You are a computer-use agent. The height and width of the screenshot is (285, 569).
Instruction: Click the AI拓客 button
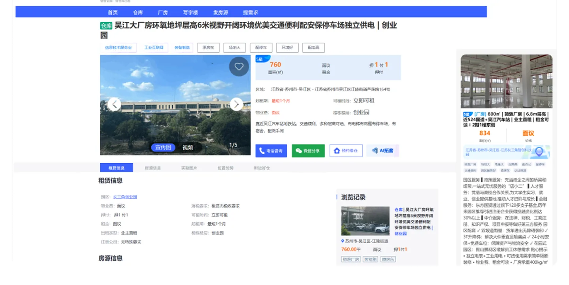pos(383,151)
